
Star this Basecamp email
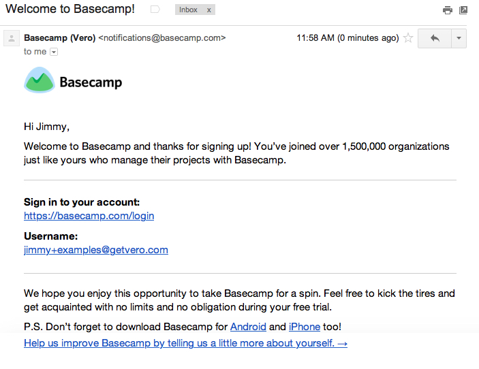pyautogui.click(x=408, y=38)
